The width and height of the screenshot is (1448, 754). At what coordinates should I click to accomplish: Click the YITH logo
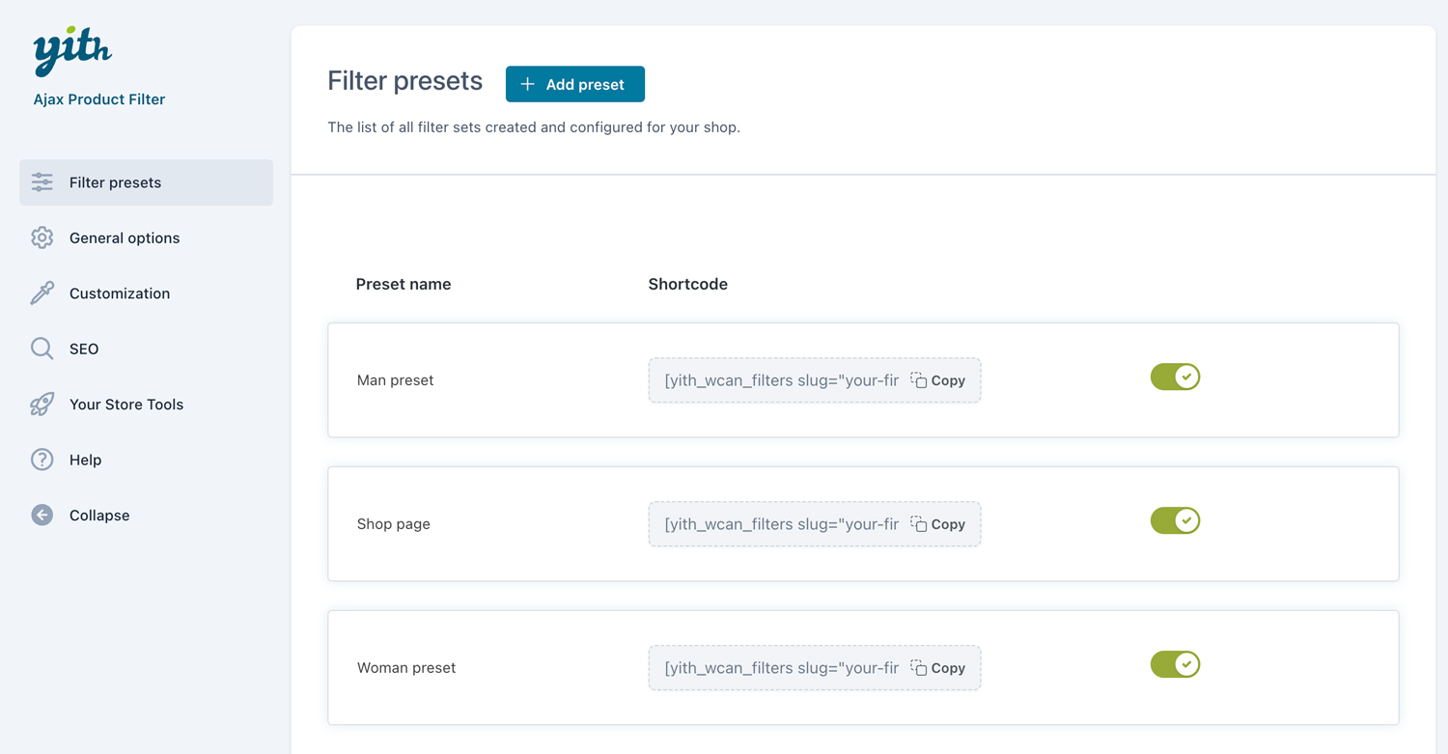coord(72,51)
